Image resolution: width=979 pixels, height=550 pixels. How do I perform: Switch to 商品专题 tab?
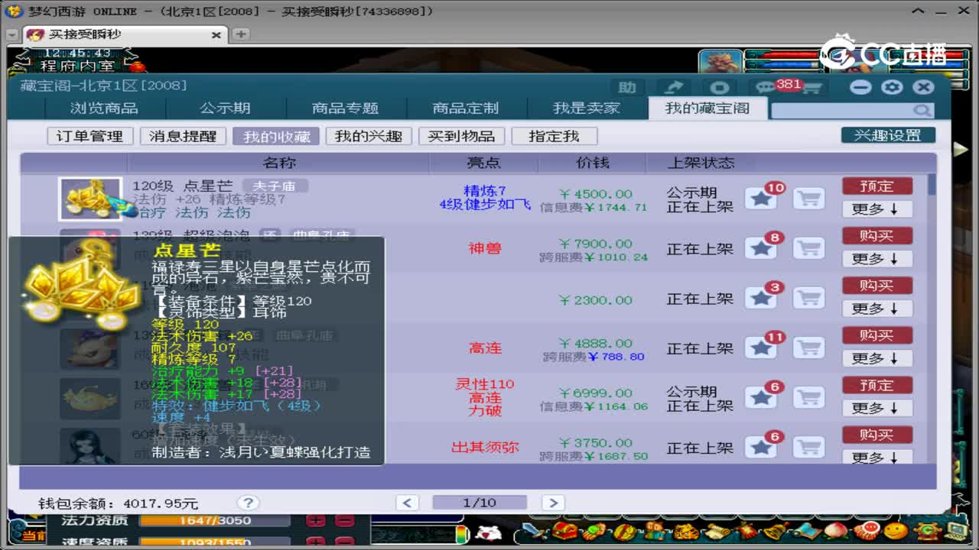[345, 108]
